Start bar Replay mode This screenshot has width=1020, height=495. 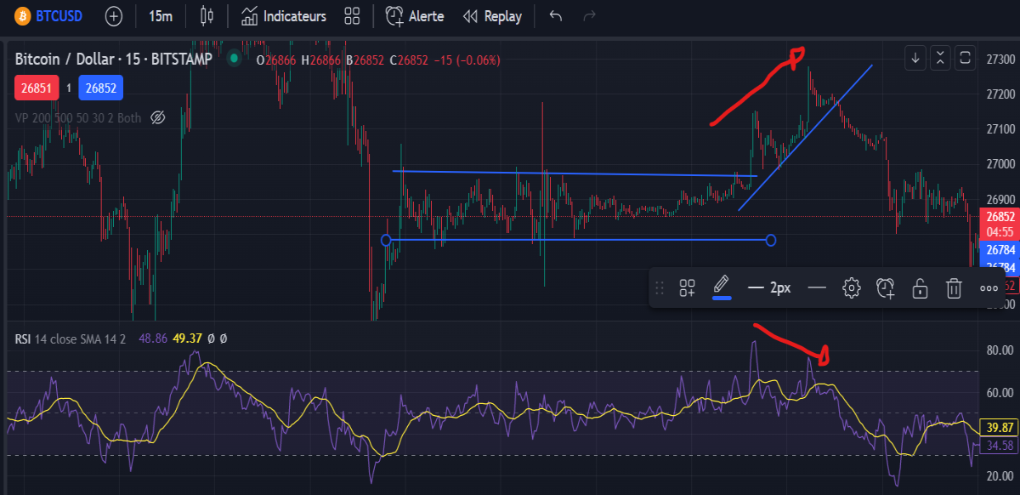tap(492, 16)
